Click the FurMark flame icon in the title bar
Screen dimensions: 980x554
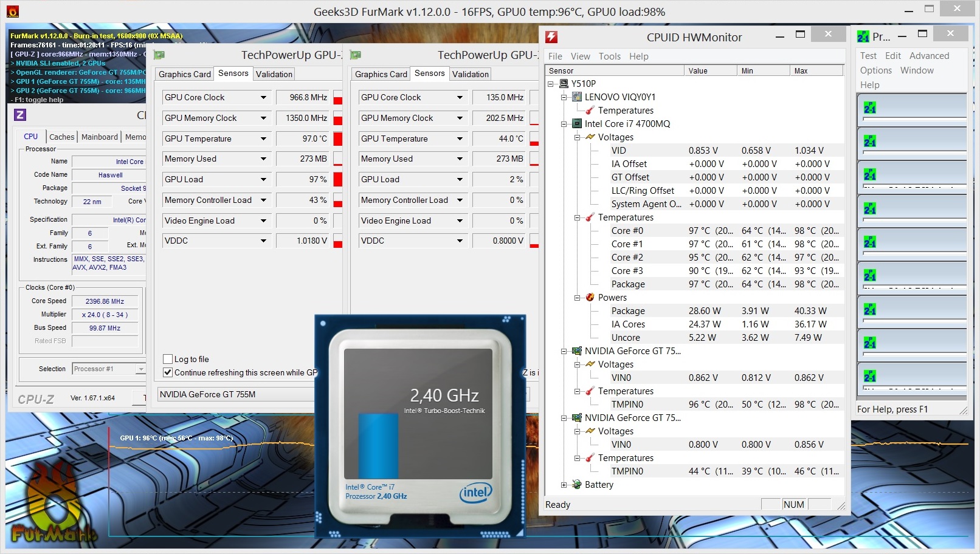[x=12, y=11]
